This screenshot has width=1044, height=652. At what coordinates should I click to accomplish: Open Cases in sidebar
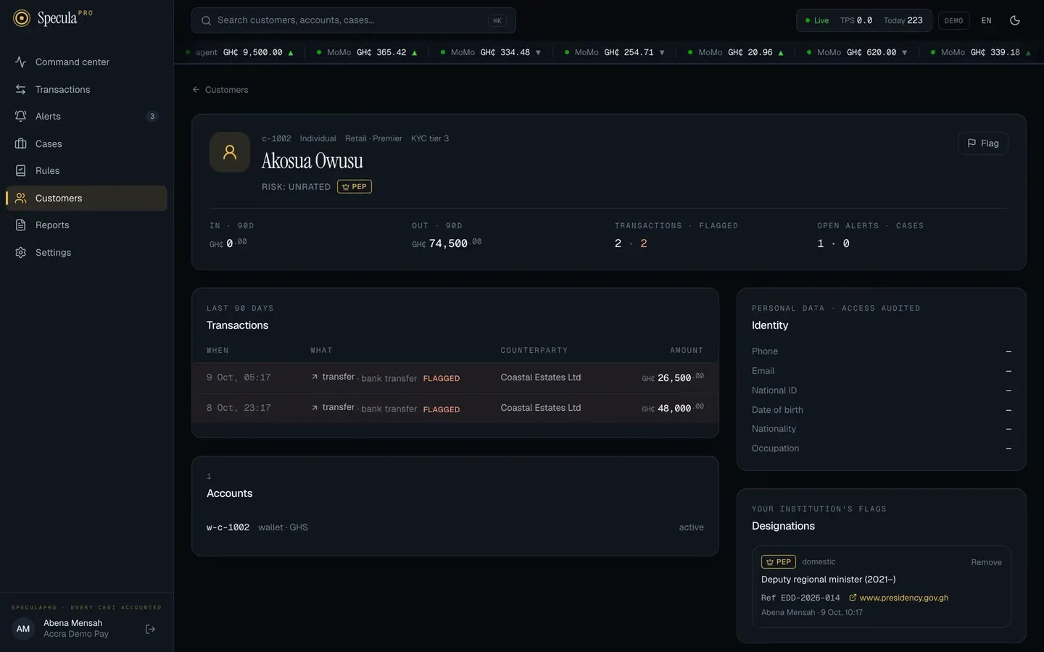coord(86,144)
